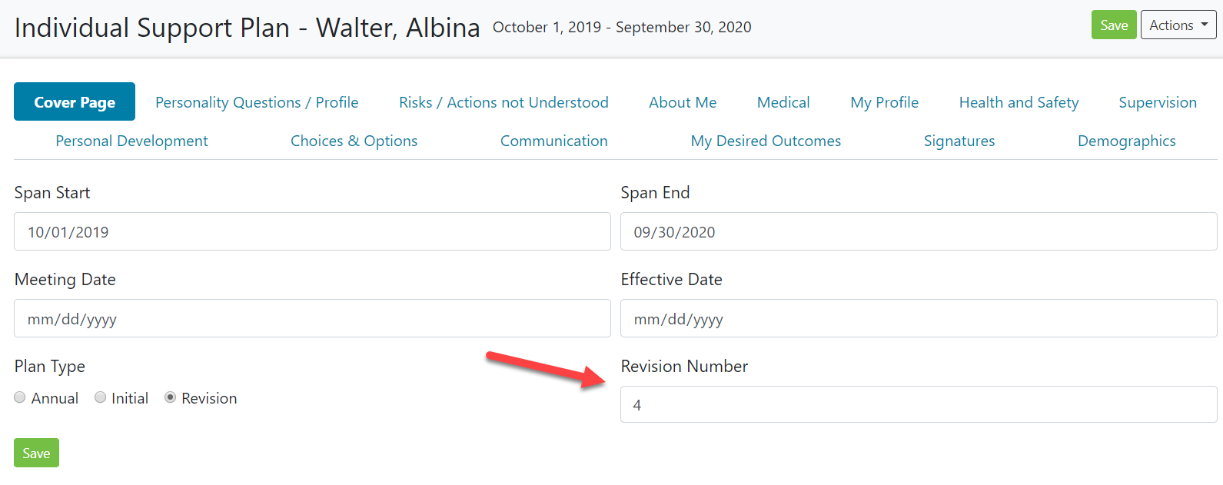The height and width of the screenshot is (485, 1223).
Task: Select the Revision radio button
Action: (x=171, y=397)
